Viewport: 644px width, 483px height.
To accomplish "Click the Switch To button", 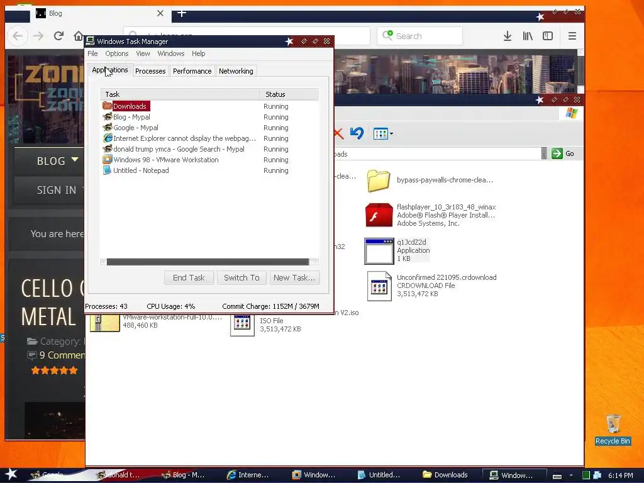I will point(241,277).
